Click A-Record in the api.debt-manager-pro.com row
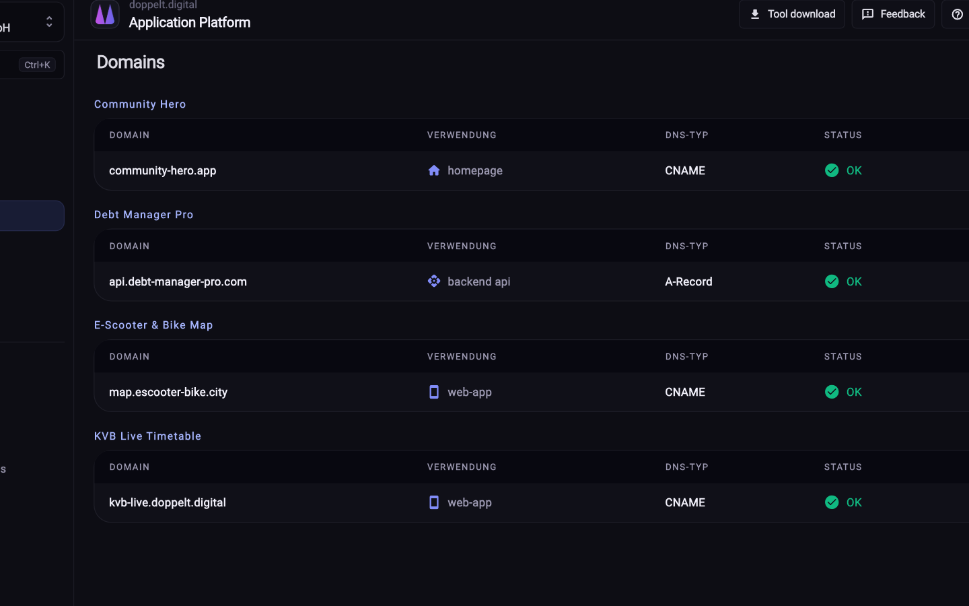 click(688, 281)
